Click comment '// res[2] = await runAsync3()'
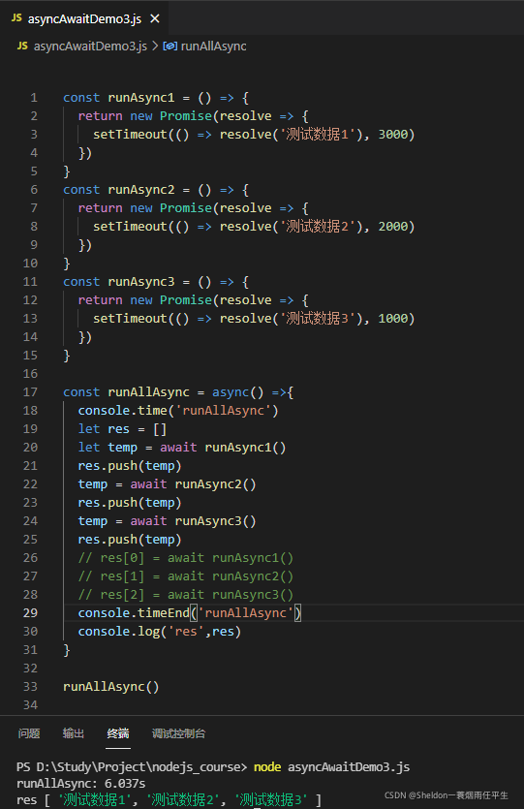Image resolution: width=524 pixels, height=809 pixels. click(186, 595)
